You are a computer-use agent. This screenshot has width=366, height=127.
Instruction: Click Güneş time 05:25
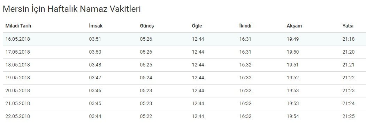point(146,65)
